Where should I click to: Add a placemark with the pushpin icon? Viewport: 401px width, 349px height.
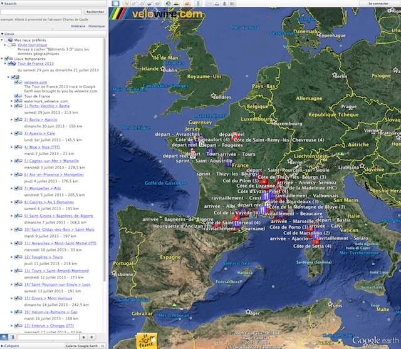click(127, 4)
